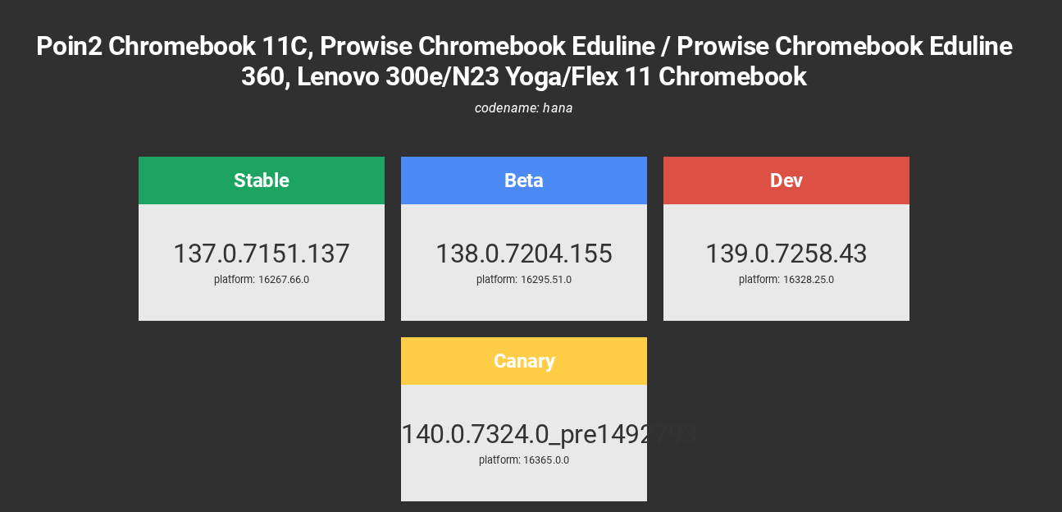Screen dimensions: 1062x512
Task: Select Stable version 137.0.7151.137
Action: pyautogui.click(x=262, y=254)
